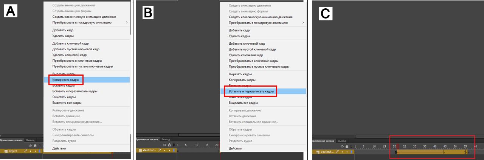Click frame number 35 on panel C ruler
Image resolution: width=484 pixels, height=160 pixels.
425,146
